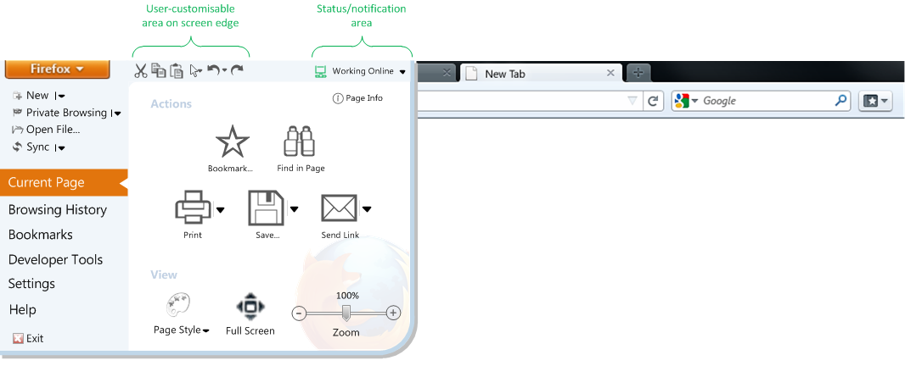The image size is (905, 377).
Task: Click the Page Style palette icon
Action: (x=177, y=305)
